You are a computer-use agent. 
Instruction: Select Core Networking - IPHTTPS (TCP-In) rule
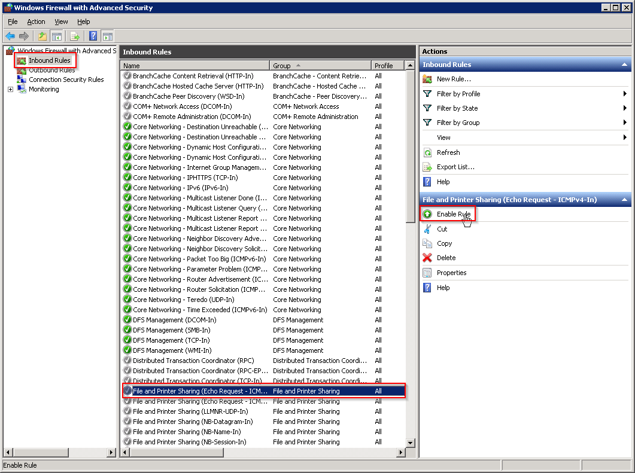click(263, 178)
